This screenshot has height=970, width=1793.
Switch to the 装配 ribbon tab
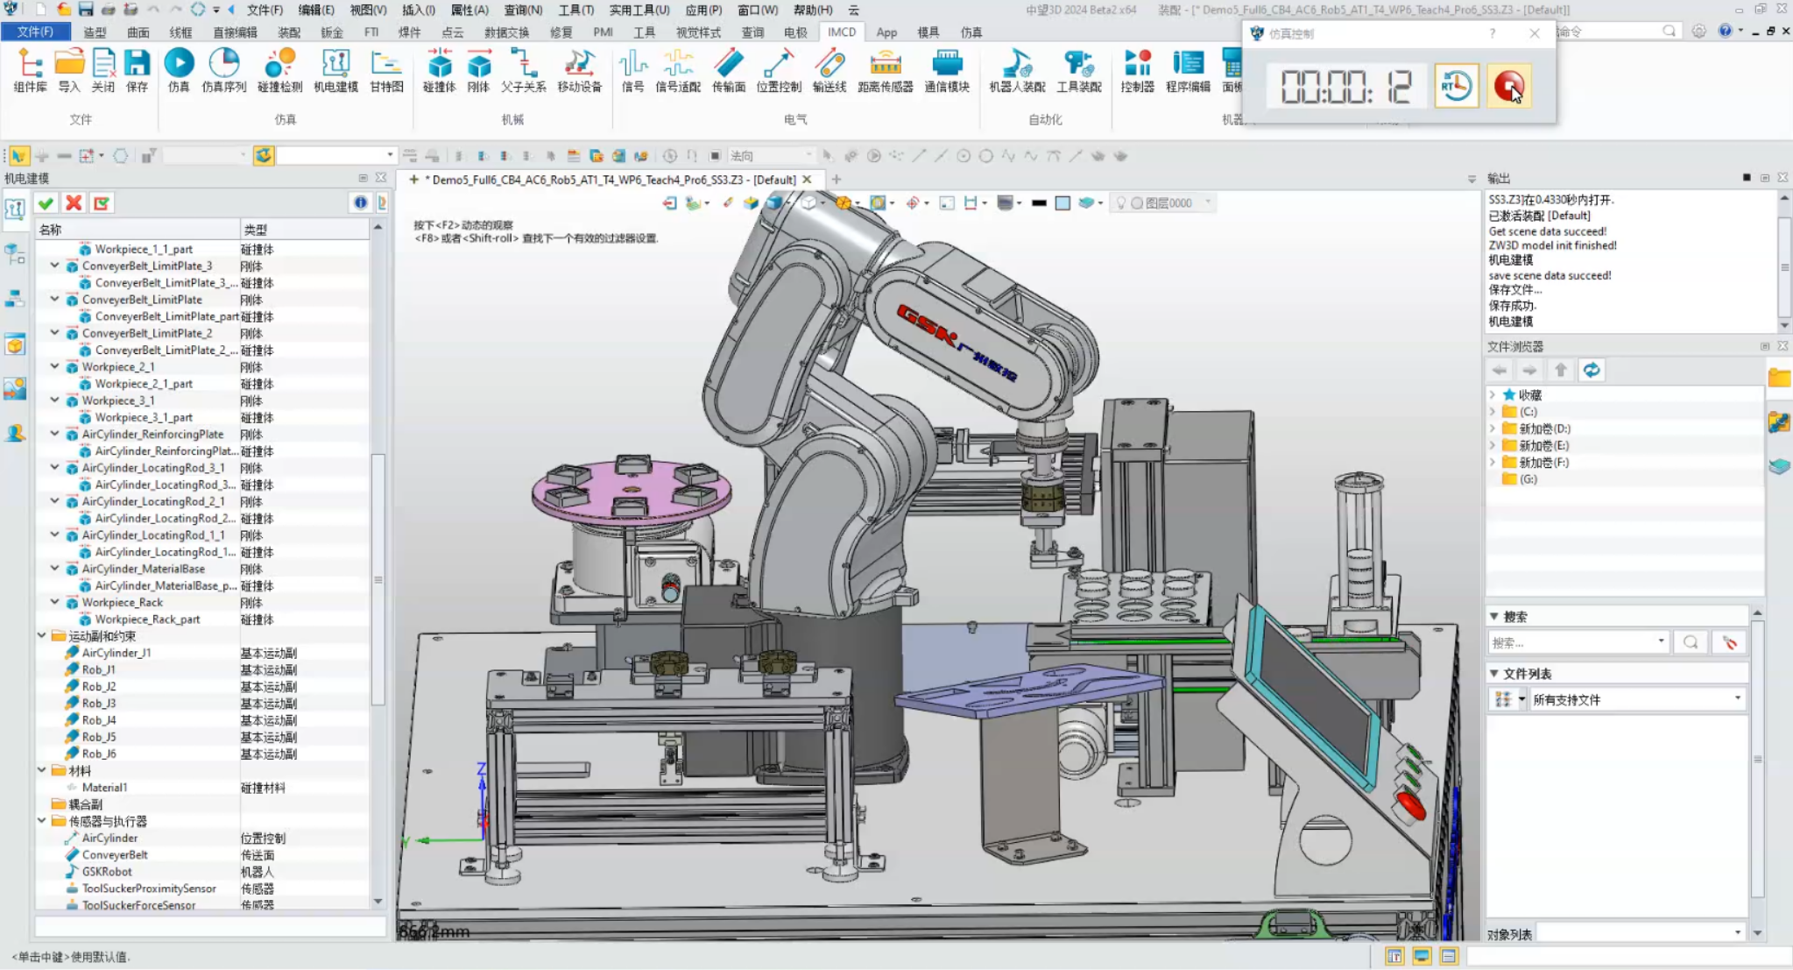[288, 32]
